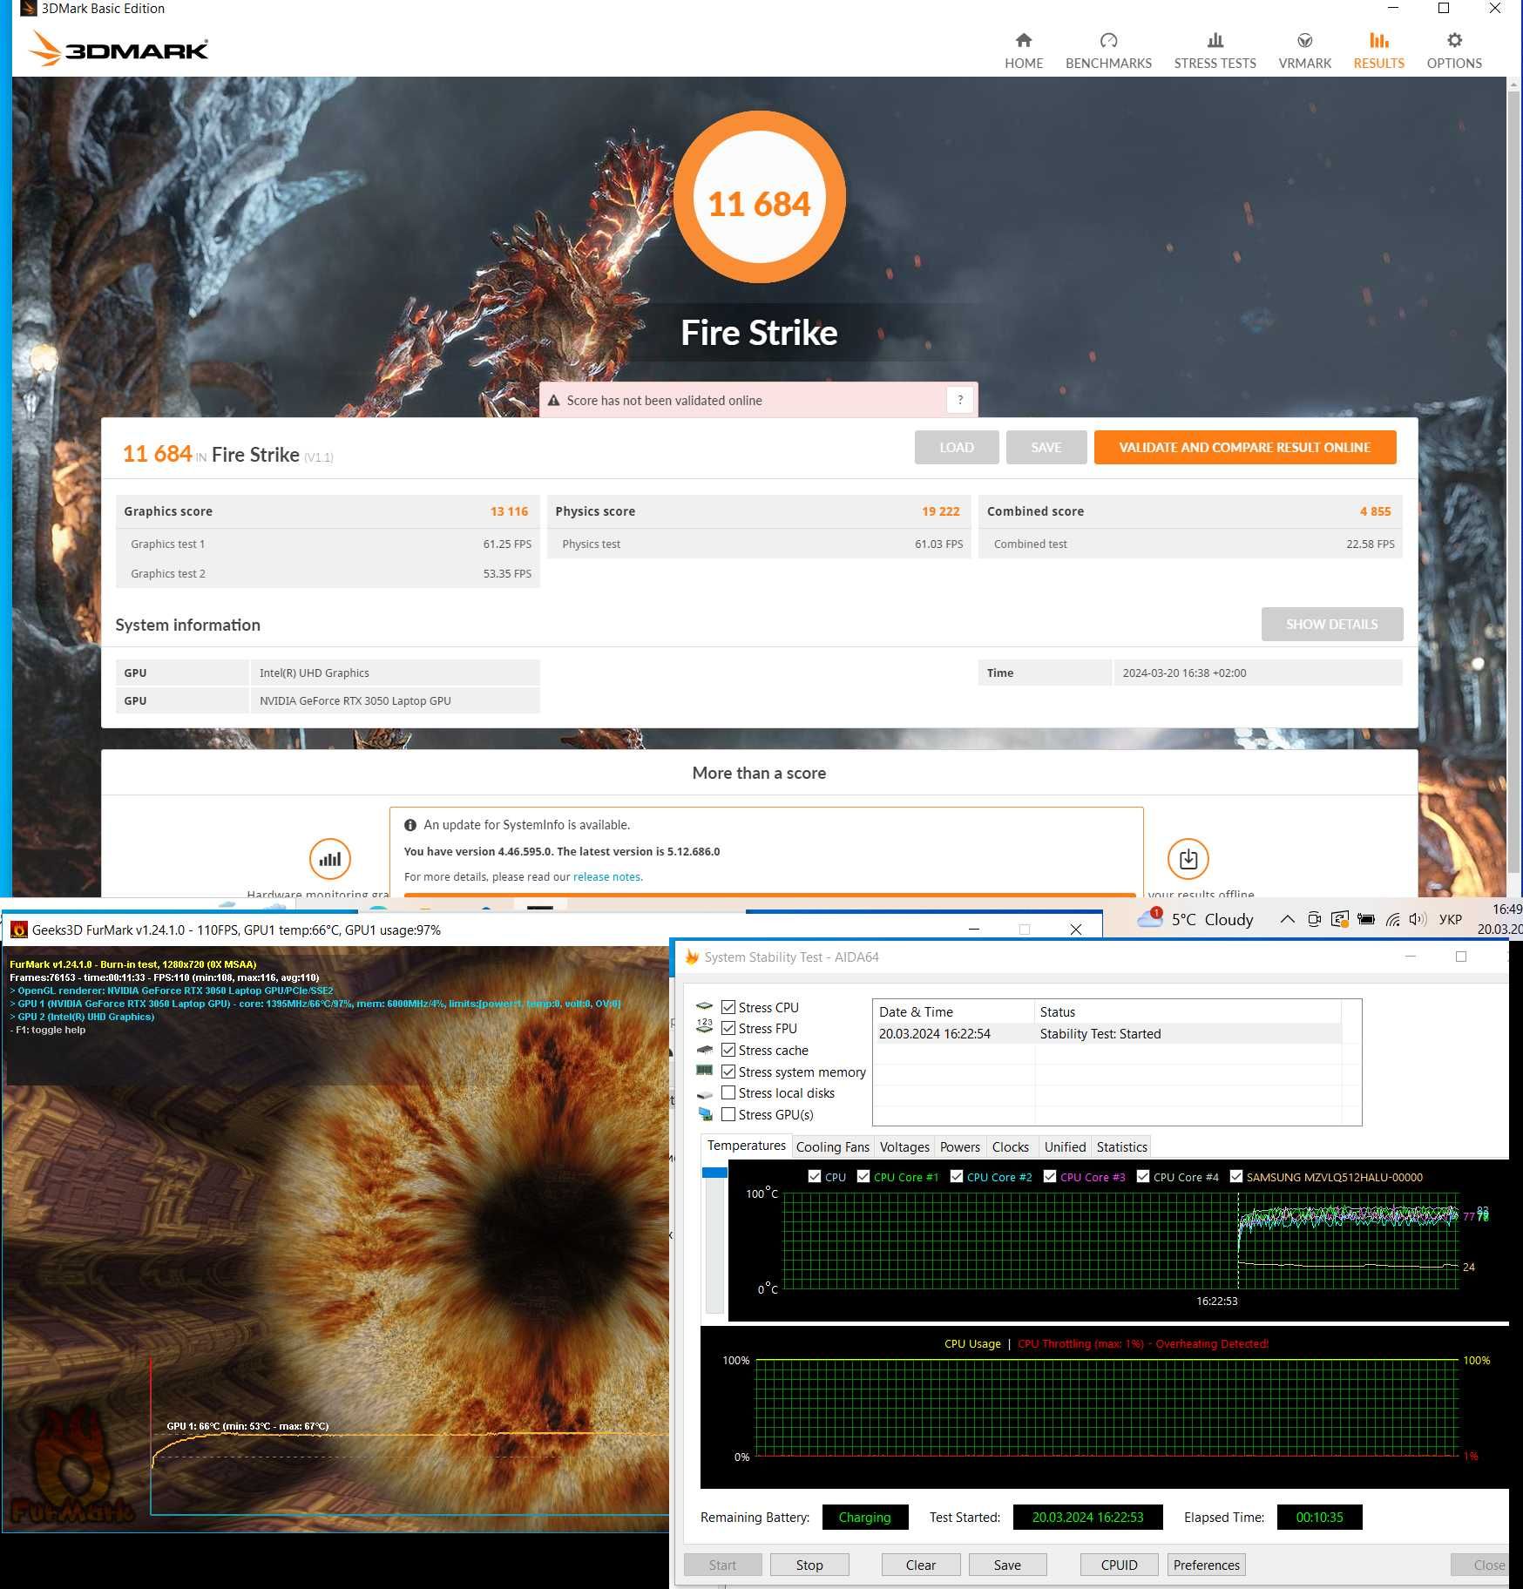
Task: Switch to the Statistics tab
Action: [x=1121, y=1147]
